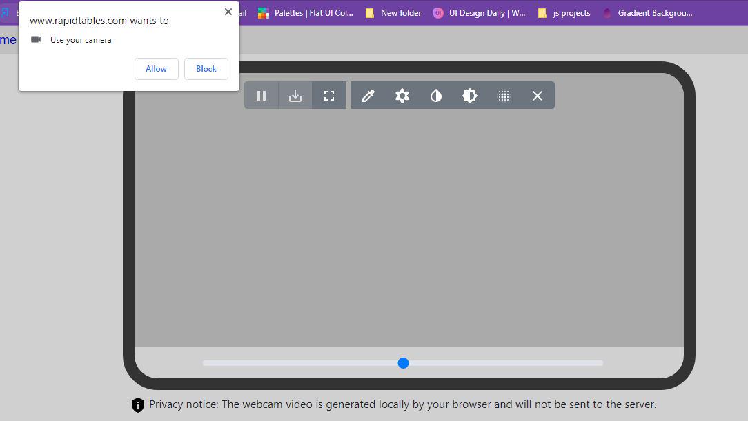The width and height of the screenshot is (748, 421).
Task: Toggle the dotted grid overlay icon
Action: coord(504,96)
